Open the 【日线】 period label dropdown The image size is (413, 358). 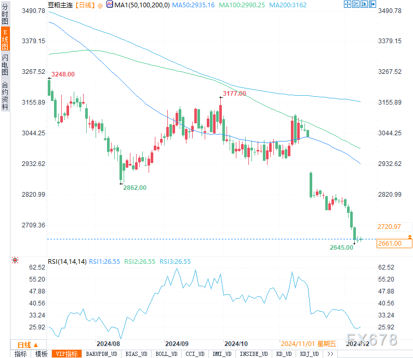pos(85,5)
